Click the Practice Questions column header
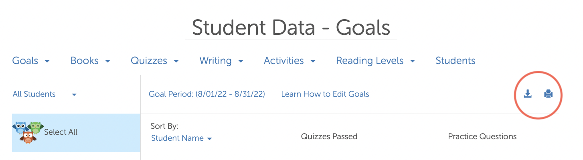 pyautogui.click(x=482, y=136)
